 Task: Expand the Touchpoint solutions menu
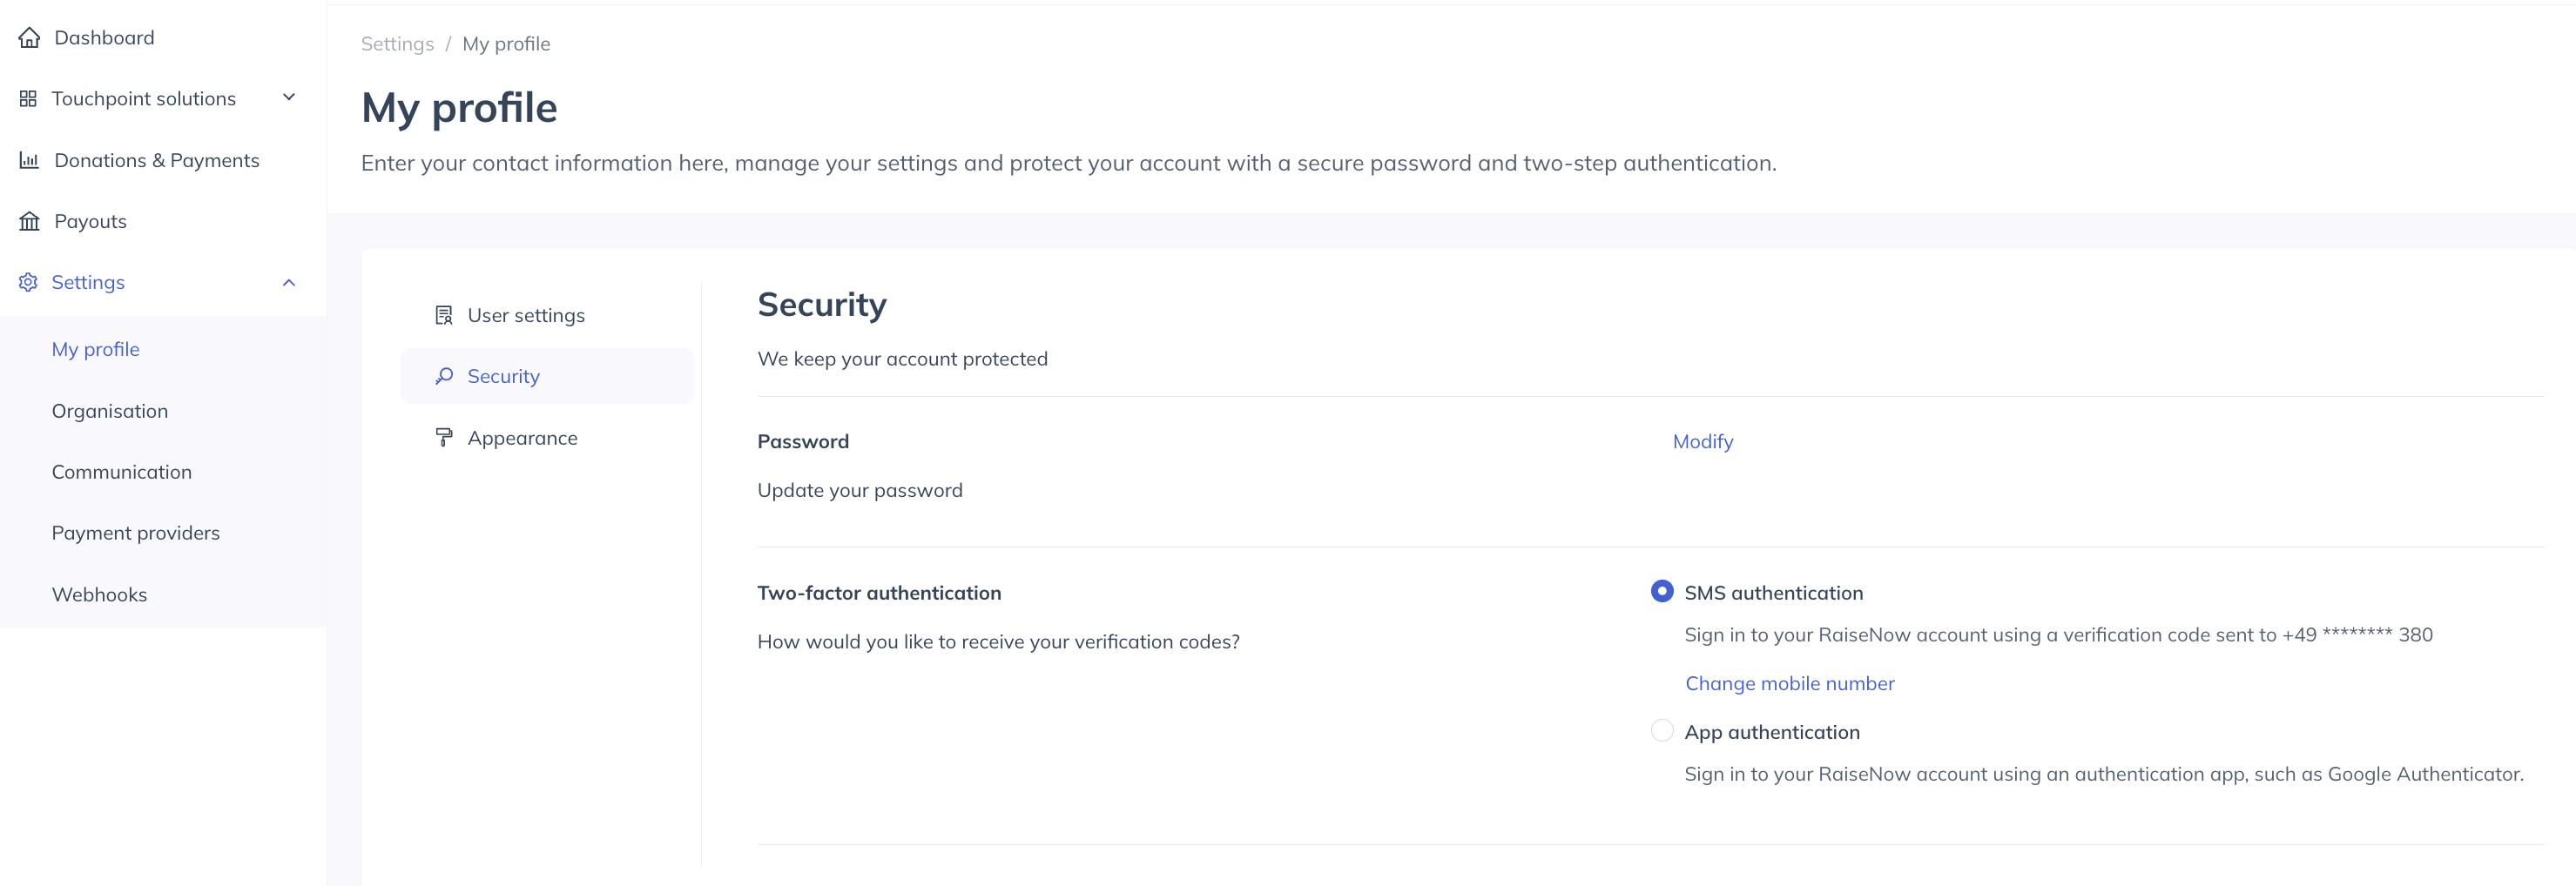coord(289,97)
